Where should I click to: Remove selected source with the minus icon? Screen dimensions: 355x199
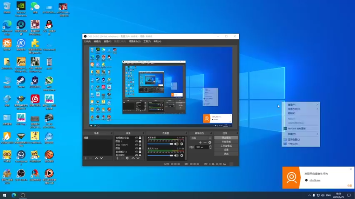(x=122, y=158)
